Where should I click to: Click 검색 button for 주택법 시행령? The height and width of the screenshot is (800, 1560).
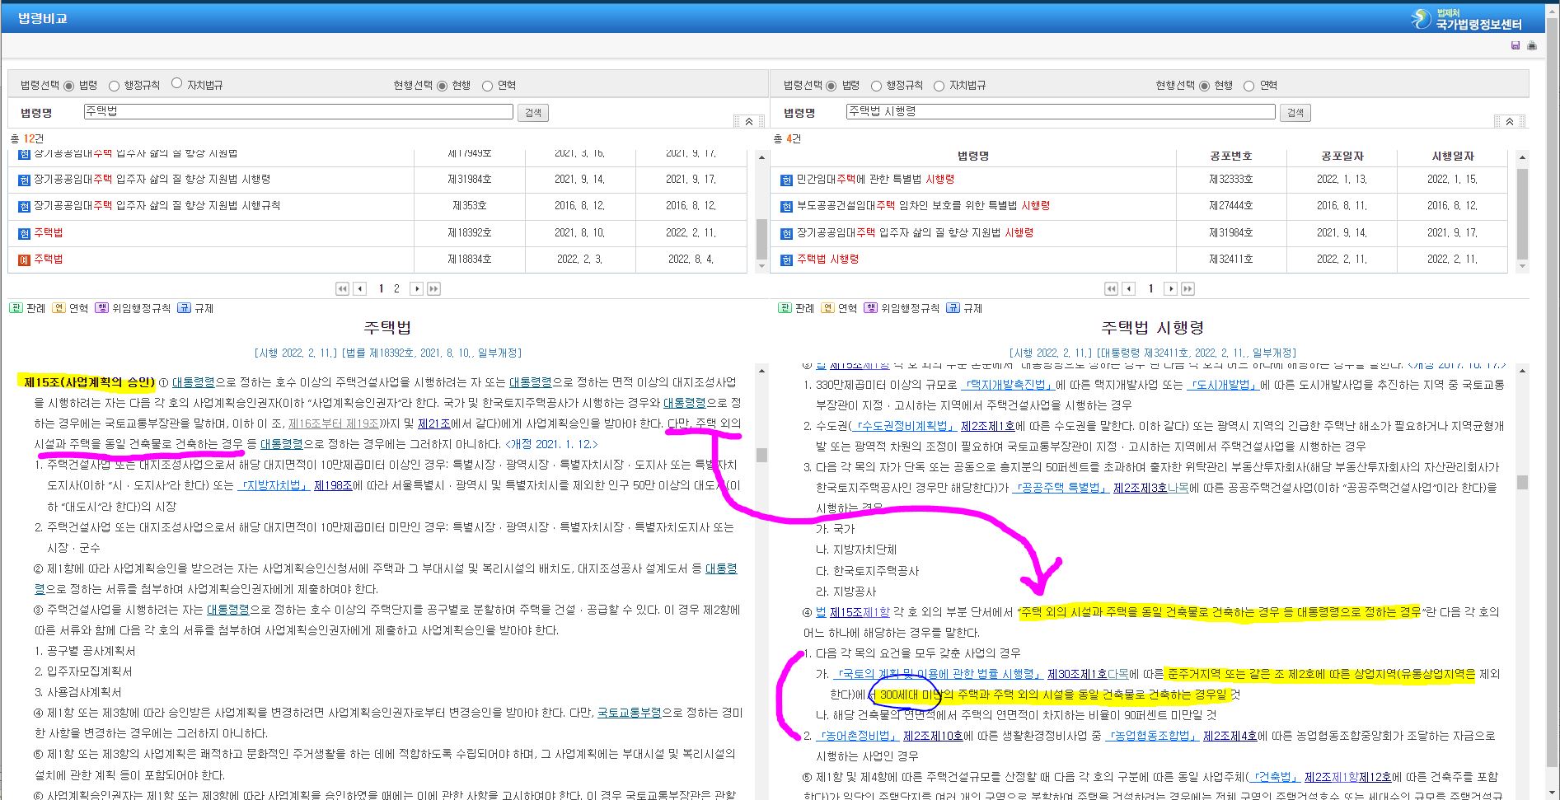1295,113
